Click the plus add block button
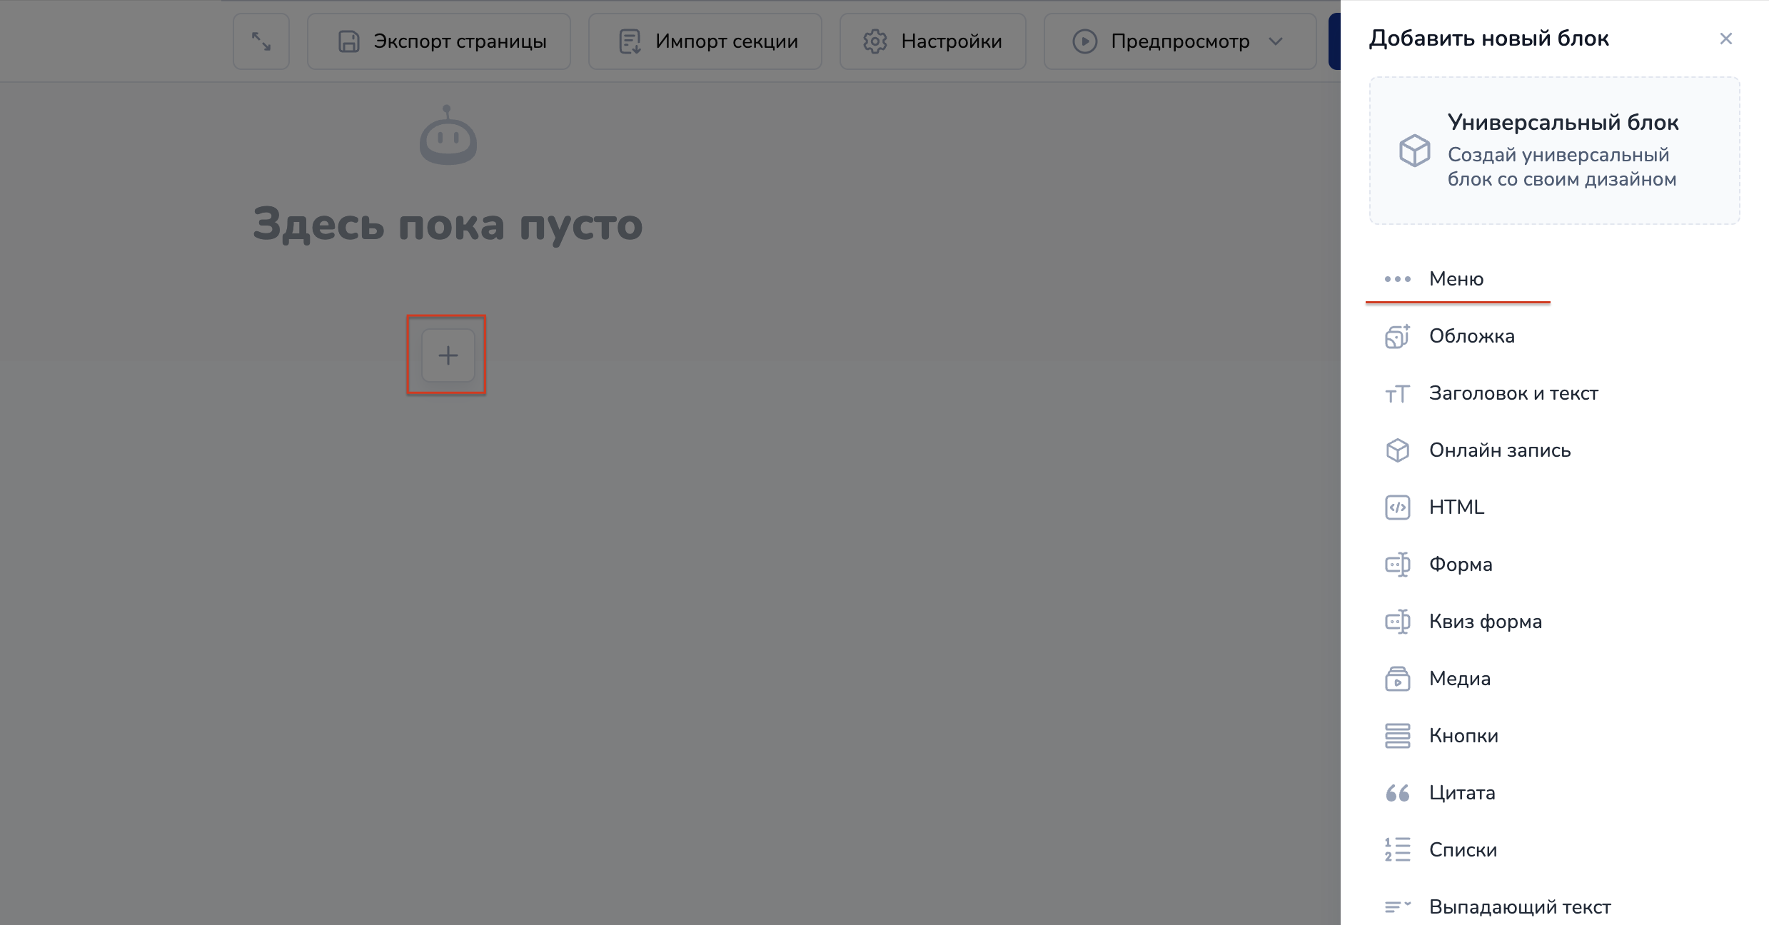 (448, 355)
